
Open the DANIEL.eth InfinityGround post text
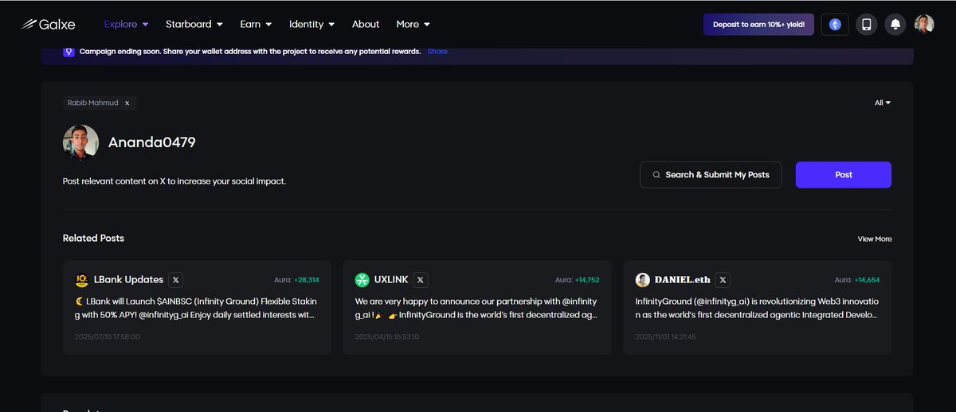tap(758, 308)
